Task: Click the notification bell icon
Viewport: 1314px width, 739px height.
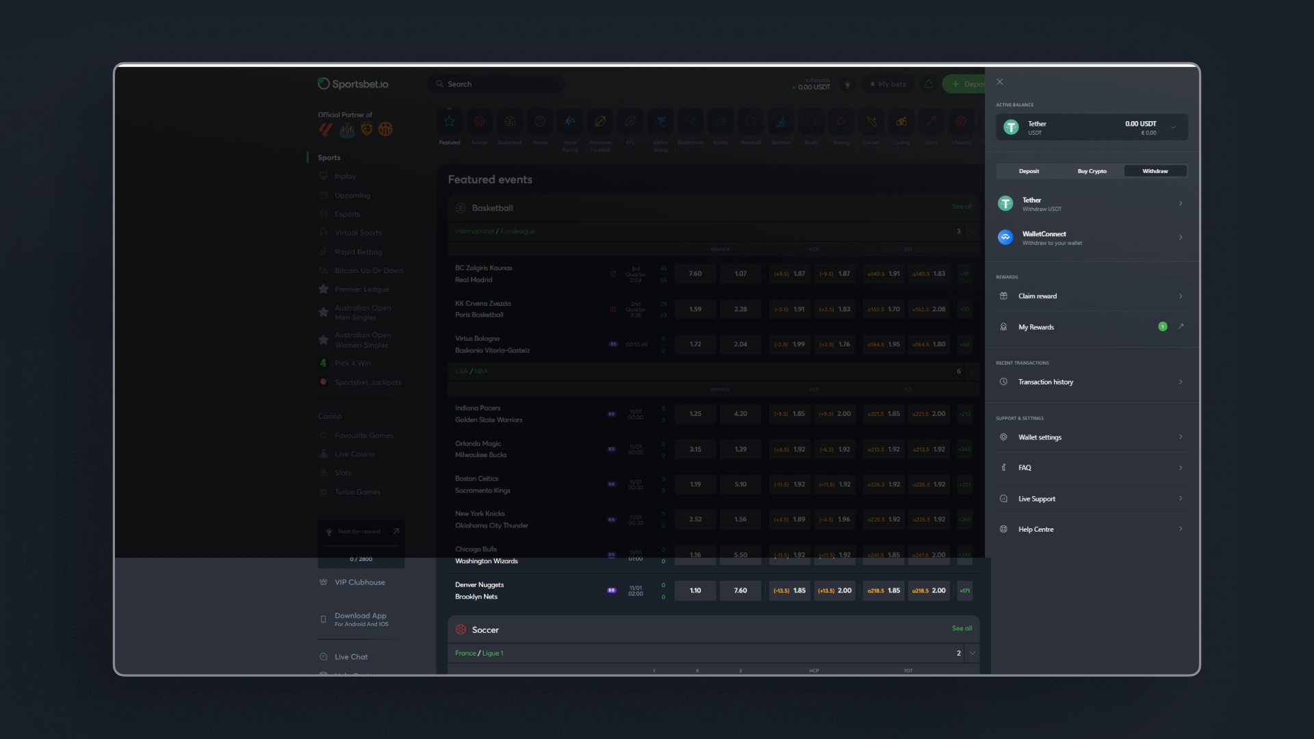Action: pos(929,83)
